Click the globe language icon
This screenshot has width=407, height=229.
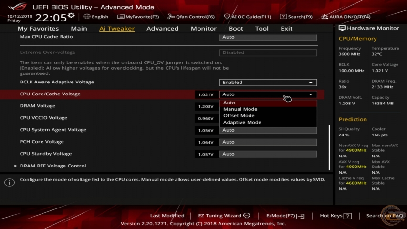tap(87, 16)
